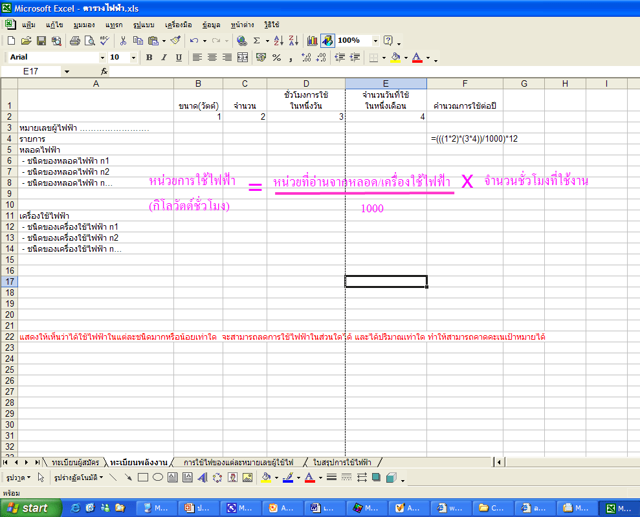Decrease decimal places
Screen dimensions: 640x517
tap(321, 58)
